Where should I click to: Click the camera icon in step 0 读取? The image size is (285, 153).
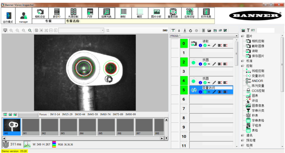pos(194,44)
